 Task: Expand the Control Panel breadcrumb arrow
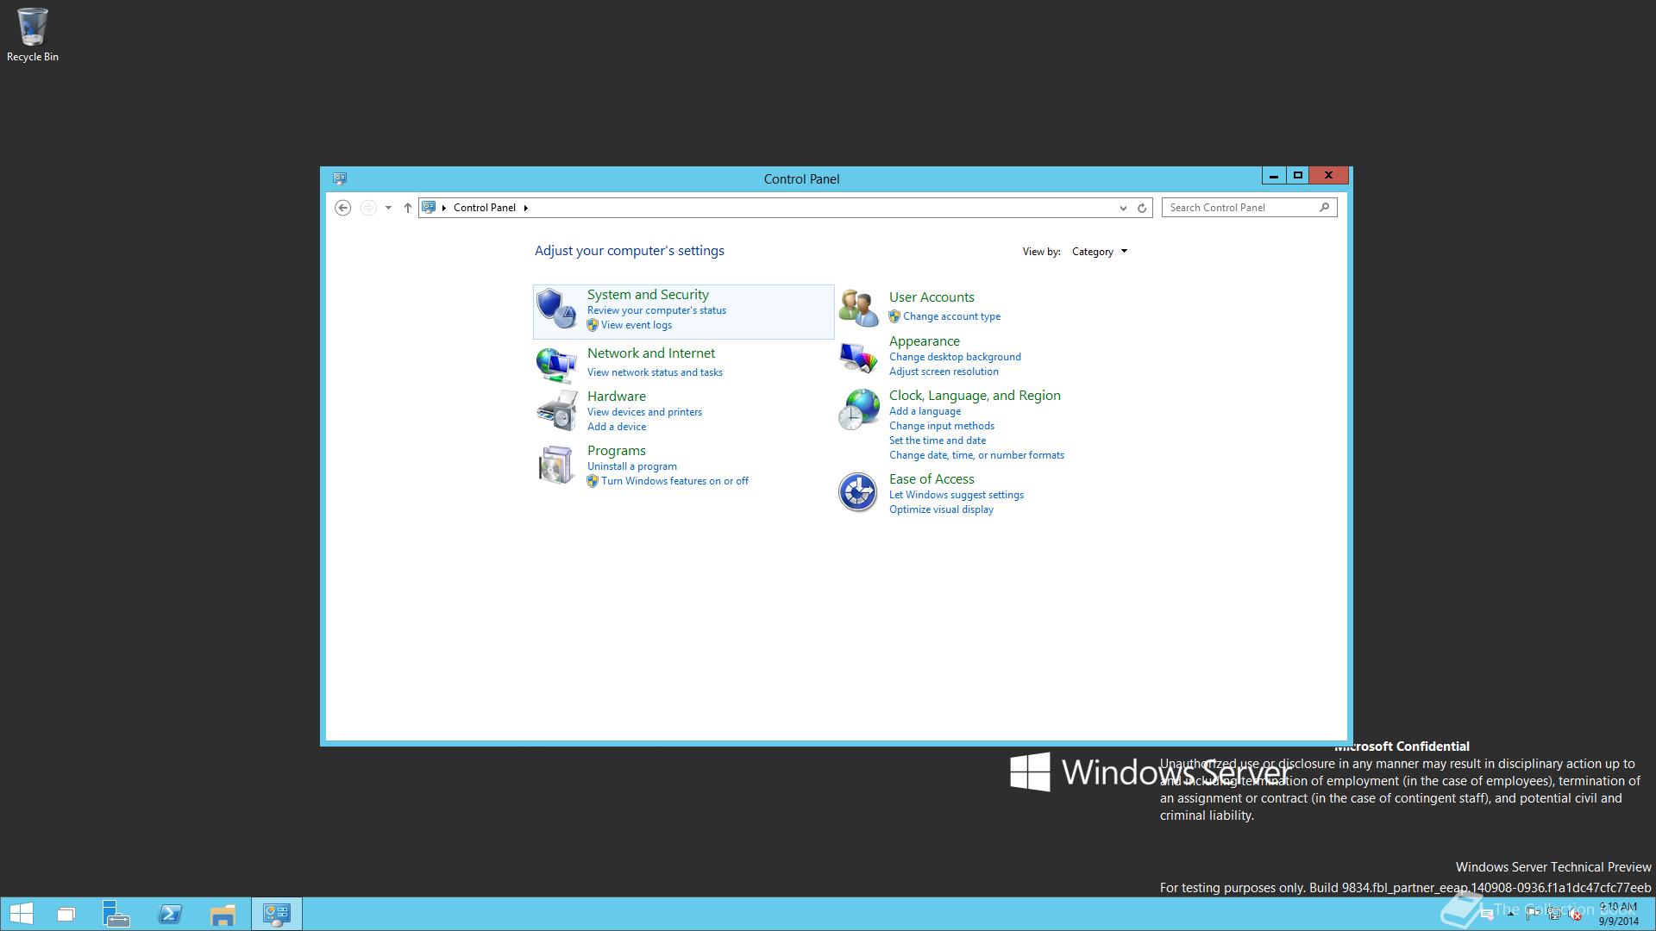[x=525, y=208]
